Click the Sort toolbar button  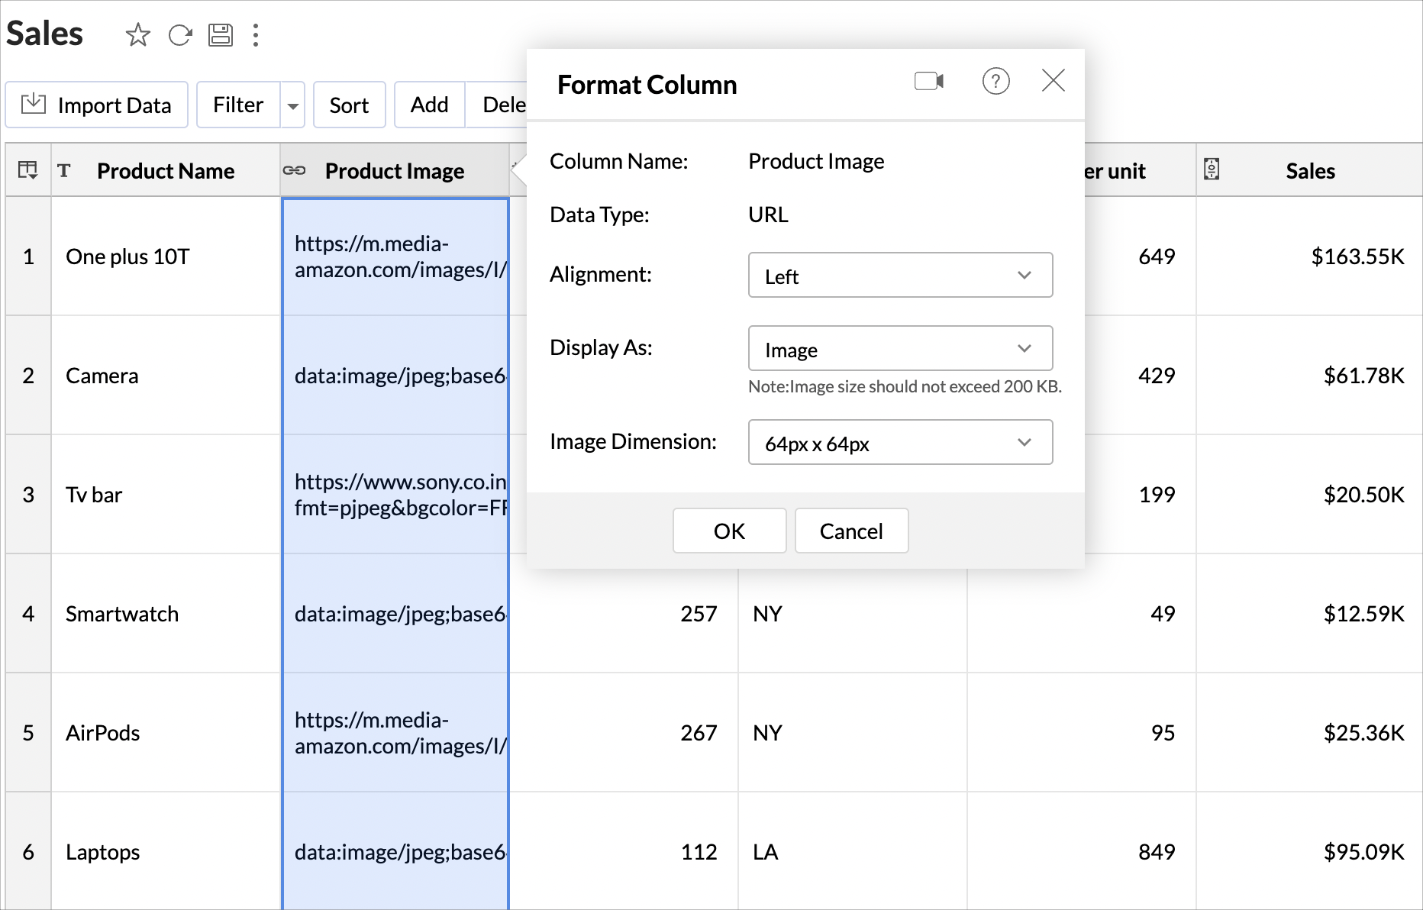coord(349,105)
